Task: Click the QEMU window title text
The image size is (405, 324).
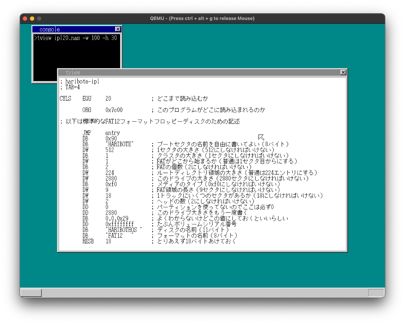Action: pyautogui.click(x=202, y=19)
